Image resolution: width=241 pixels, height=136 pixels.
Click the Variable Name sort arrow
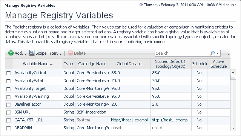[x=51, y=64]
